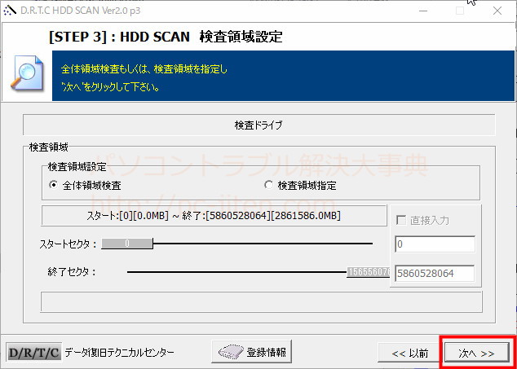517x369 pixels.
Task: Choose the 検査領域指定 radio option
Action: 270,185
